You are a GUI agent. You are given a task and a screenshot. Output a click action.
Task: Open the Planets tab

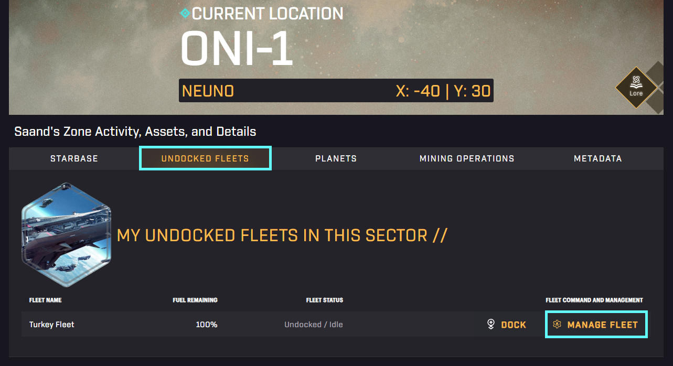pos(336,158)
